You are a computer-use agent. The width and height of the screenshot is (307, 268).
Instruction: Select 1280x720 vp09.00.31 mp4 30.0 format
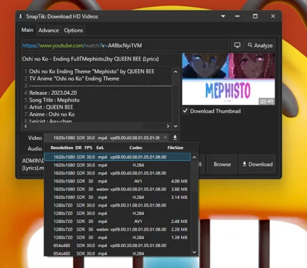pos(117,205)
